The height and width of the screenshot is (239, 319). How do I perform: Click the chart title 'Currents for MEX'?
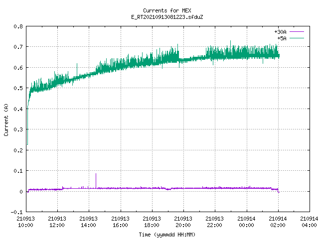tap(167, 10)
